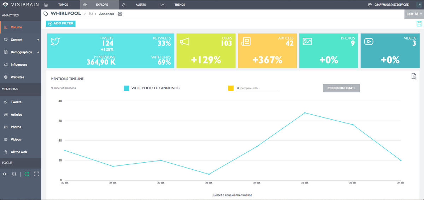
Task: Click the Add Filter button
Action: pos(61,23)
